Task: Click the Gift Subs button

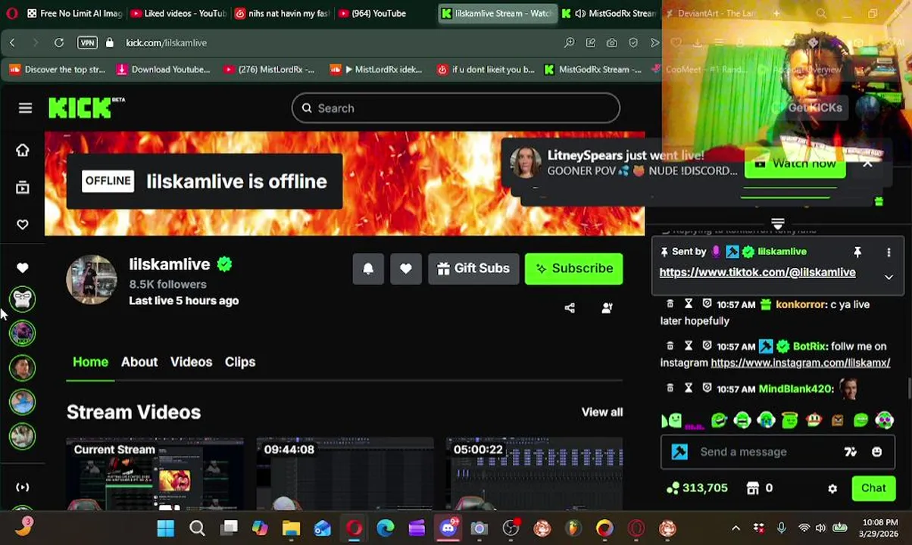Action: click(x=473, y=268)
